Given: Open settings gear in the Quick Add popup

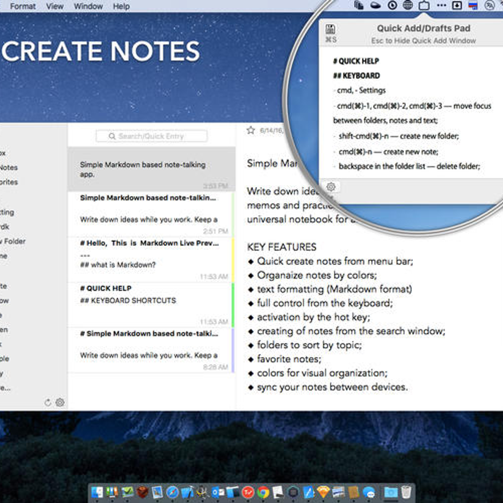Looking at the screenshot, I should pos(331,187).
